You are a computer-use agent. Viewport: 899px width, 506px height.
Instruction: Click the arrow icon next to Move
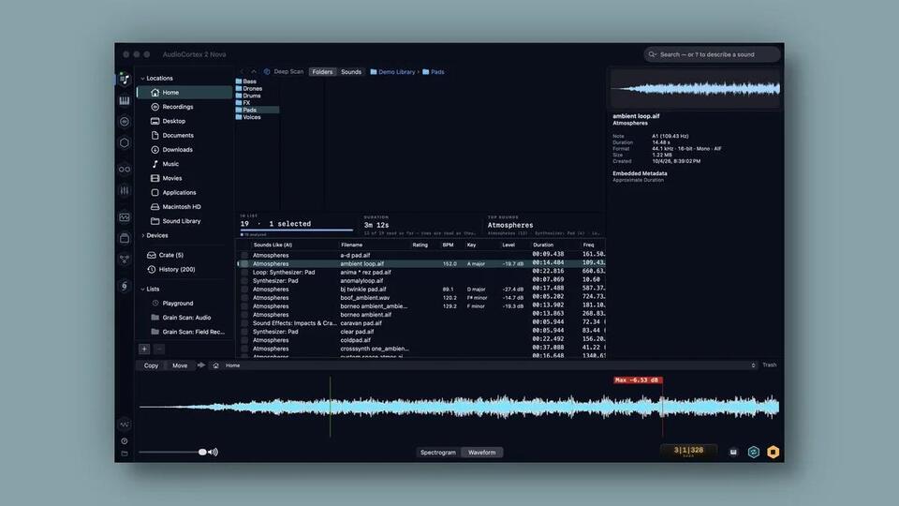pyautogui.click(x=200, y=365)
